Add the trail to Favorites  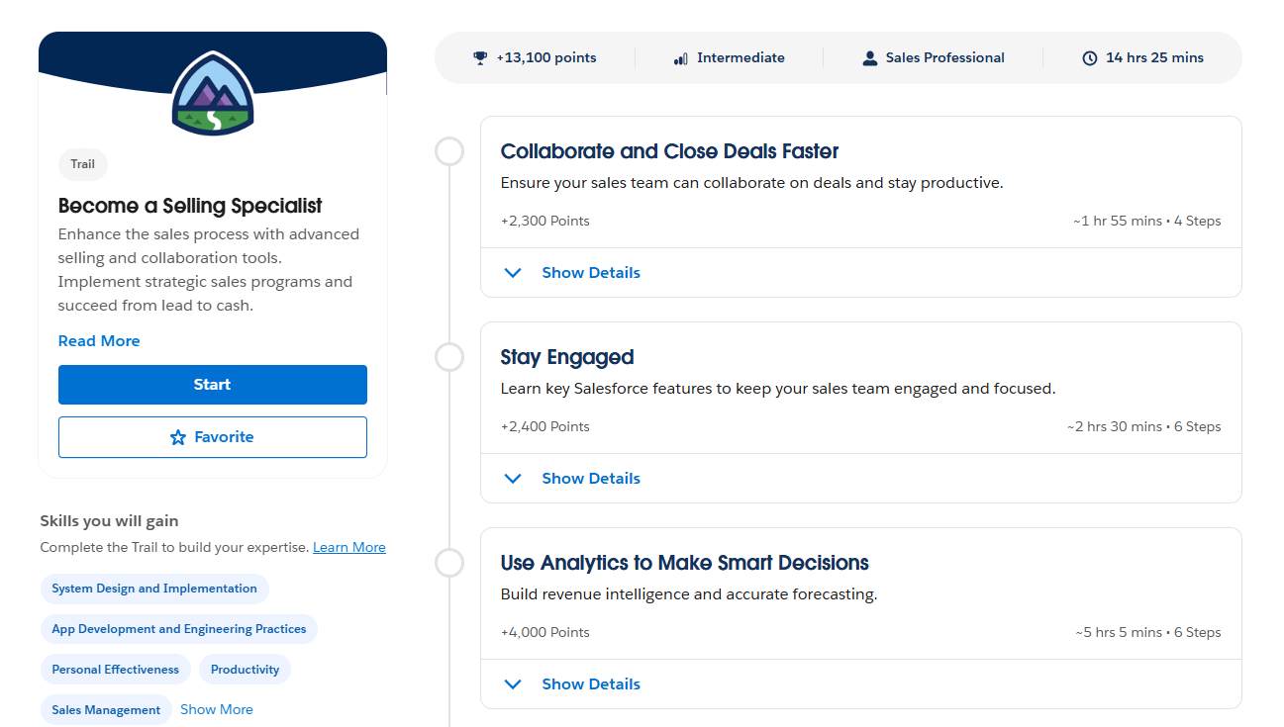(x=213, y=437)
